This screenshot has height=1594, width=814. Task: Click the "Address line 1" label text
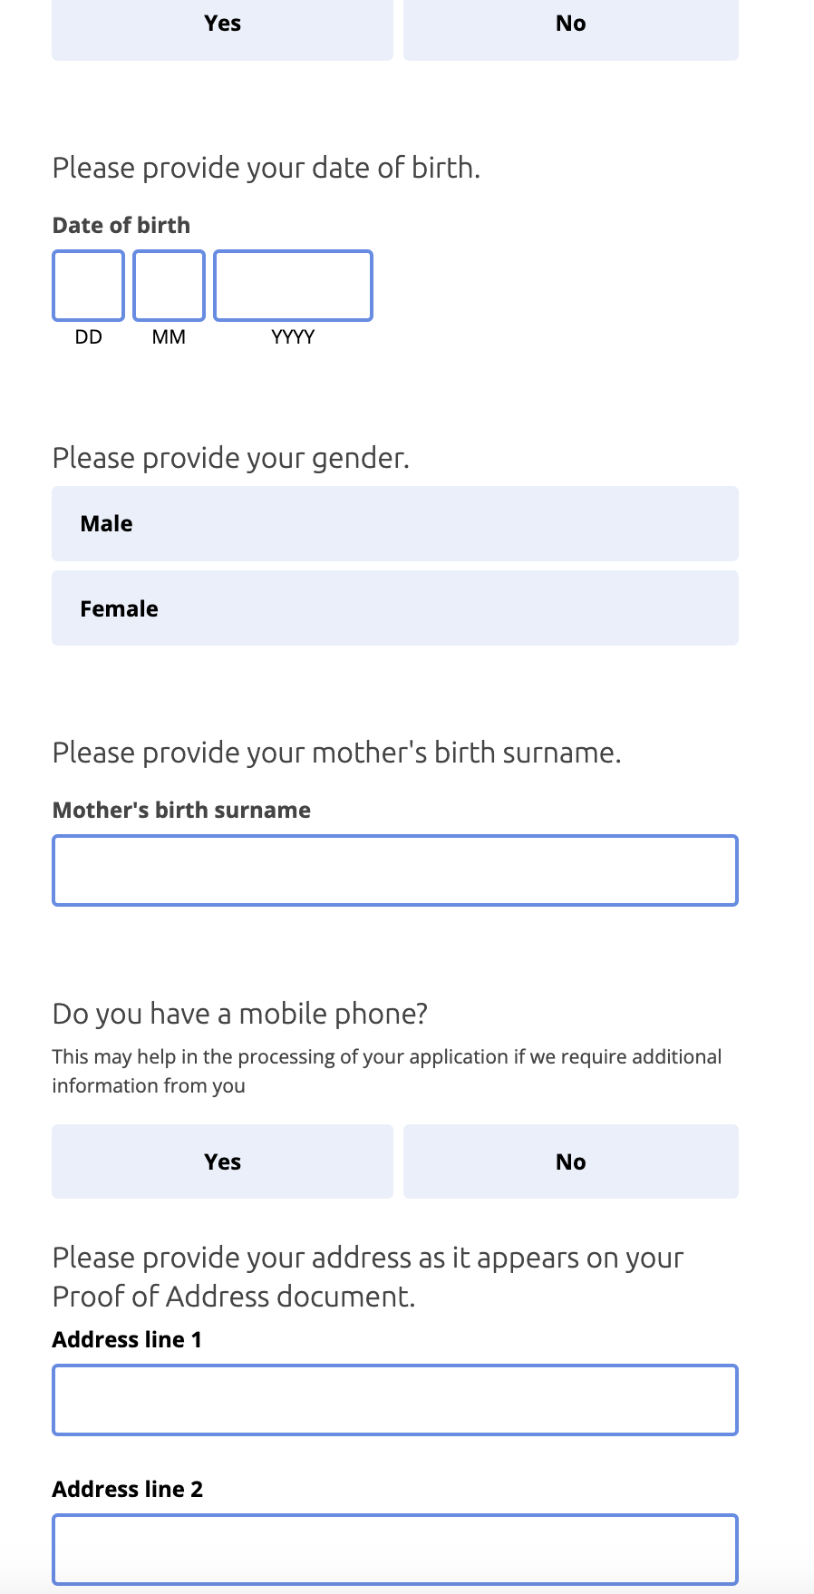[x=127, y=1339]
